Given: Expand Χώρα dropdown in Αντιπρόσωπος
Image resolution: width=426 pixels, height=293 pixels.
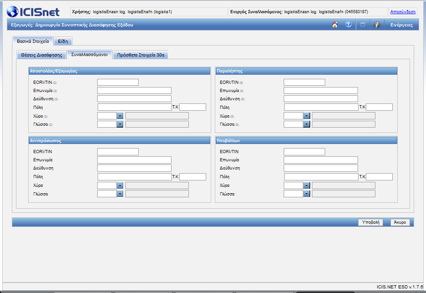Looking at the screenshot, I should pos(120,185).
